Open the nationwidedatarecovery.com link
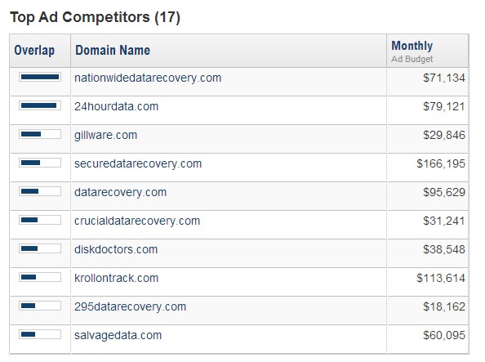The height and width of the screenshot is (362, 485). [x=148, y=78]
